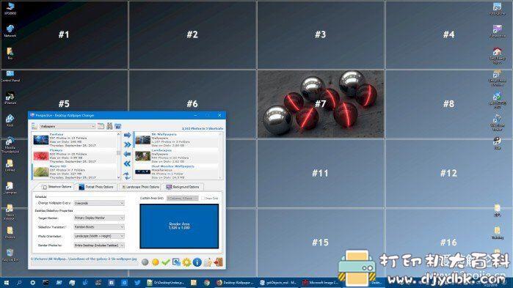
Task: Open the Custom Area Grid dropdown
Action: 182,198
